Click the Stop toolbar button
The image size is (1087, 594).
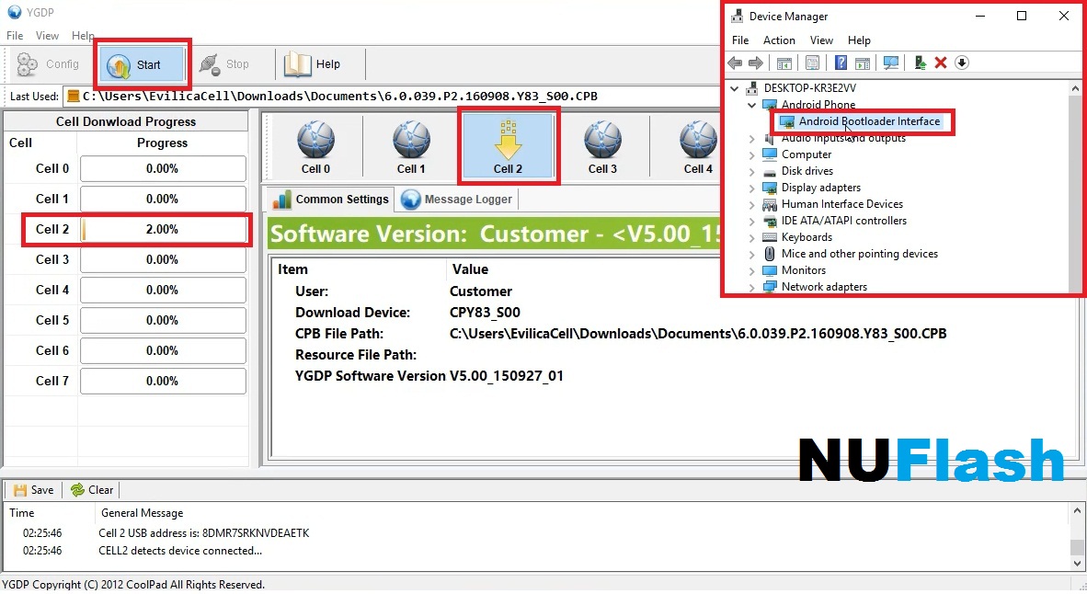coord(223,64)
